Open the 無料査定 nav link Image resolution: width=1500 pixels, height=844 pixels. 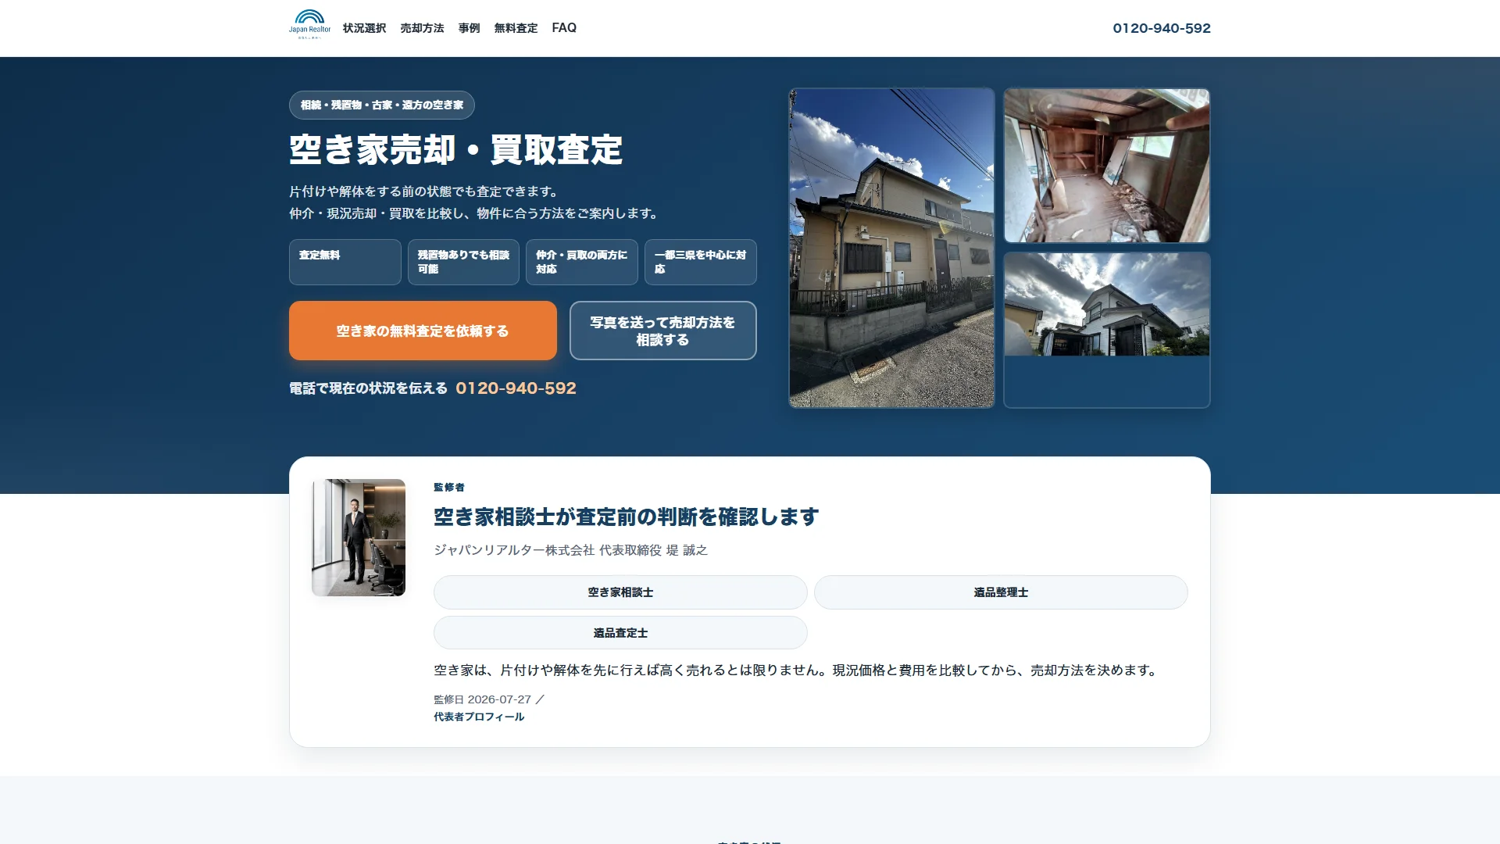[x=516, y=28]
